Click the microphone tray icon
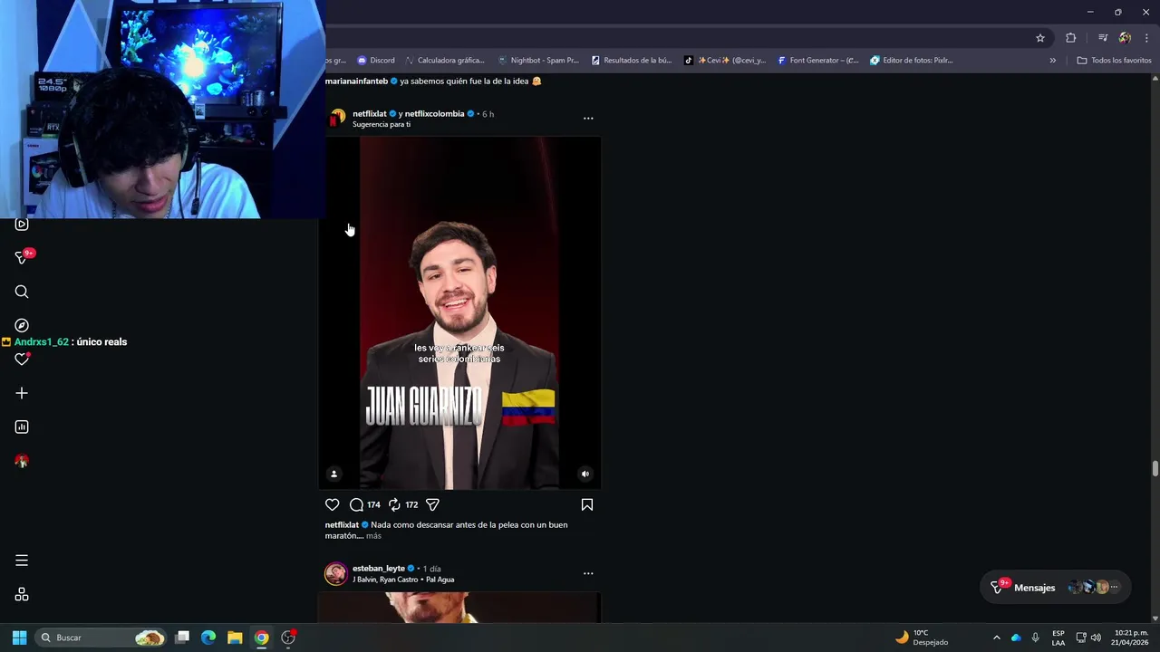Screen dimensions: 1160x652 pyautogui.click(x=1035, y=638)
